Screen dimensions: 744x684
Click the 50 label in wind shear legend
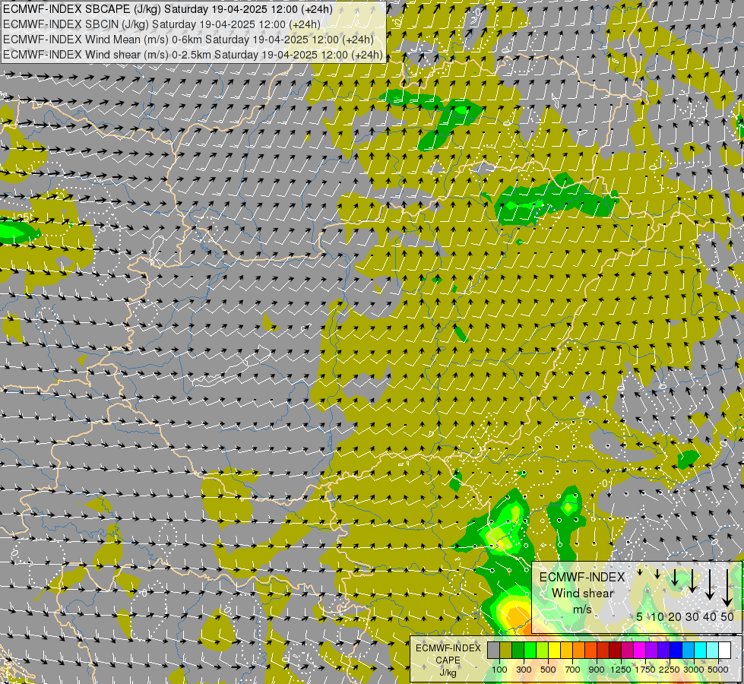727,616
